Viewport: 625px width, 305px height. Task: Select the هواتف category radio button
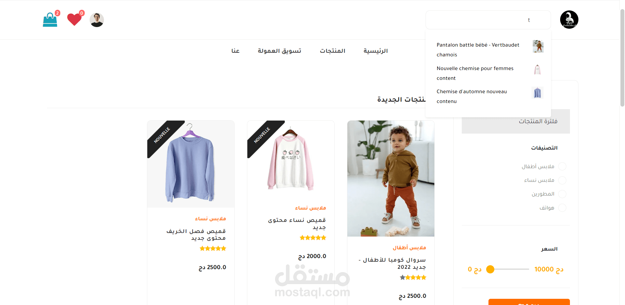pos(562,208)
